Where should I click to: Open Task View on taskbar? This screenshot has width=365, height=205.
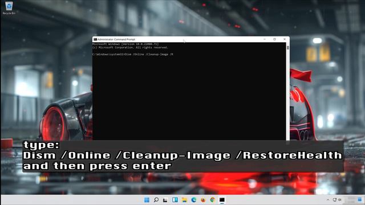[x=165, y=200]
